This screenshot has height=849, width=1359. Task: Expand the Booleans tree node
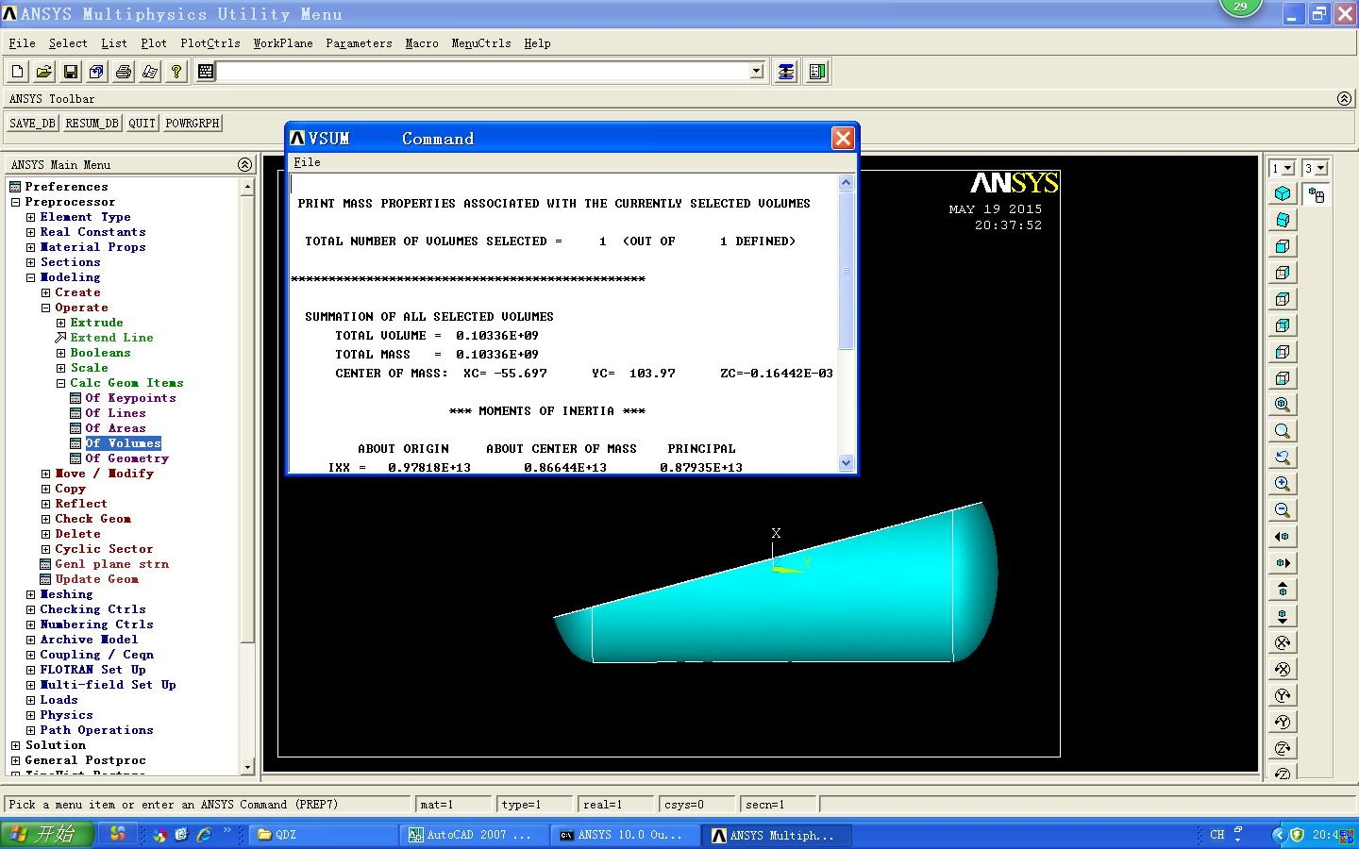click(x=60, y=353)
